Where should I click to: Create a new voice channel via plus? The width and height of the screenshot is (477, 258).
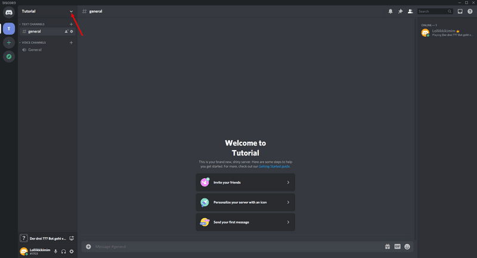(71, 42)
